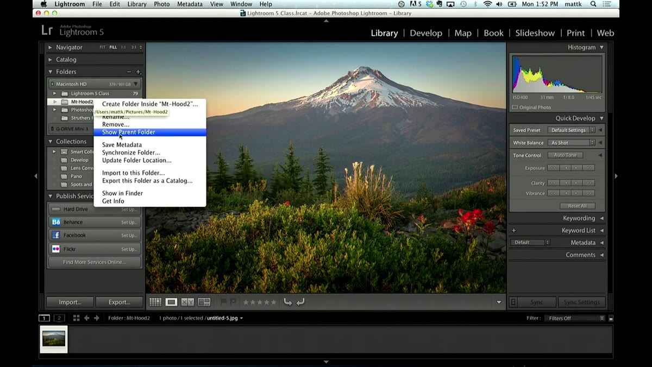Switch to the Develop module
The width and height of the screenshot is (652, 367).
click(426, 33)
